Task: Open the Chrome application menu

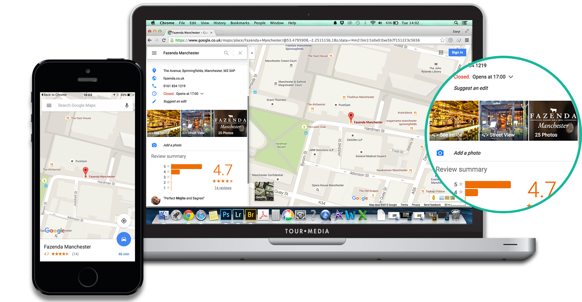Action: (x=167, y=23)
